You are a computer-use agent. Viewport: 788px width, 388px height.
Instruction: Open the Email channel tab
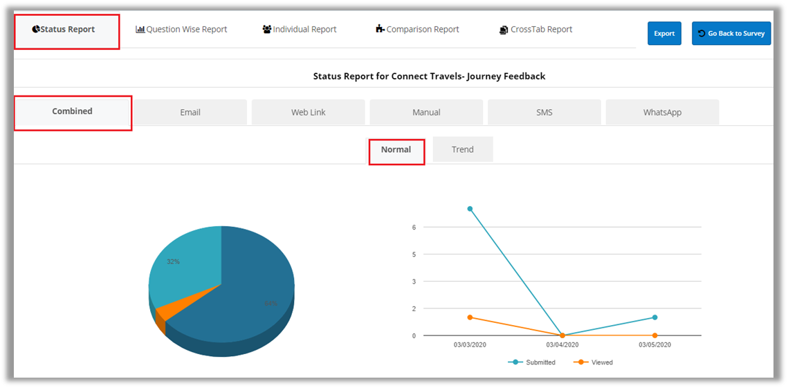tap(190, 112)
